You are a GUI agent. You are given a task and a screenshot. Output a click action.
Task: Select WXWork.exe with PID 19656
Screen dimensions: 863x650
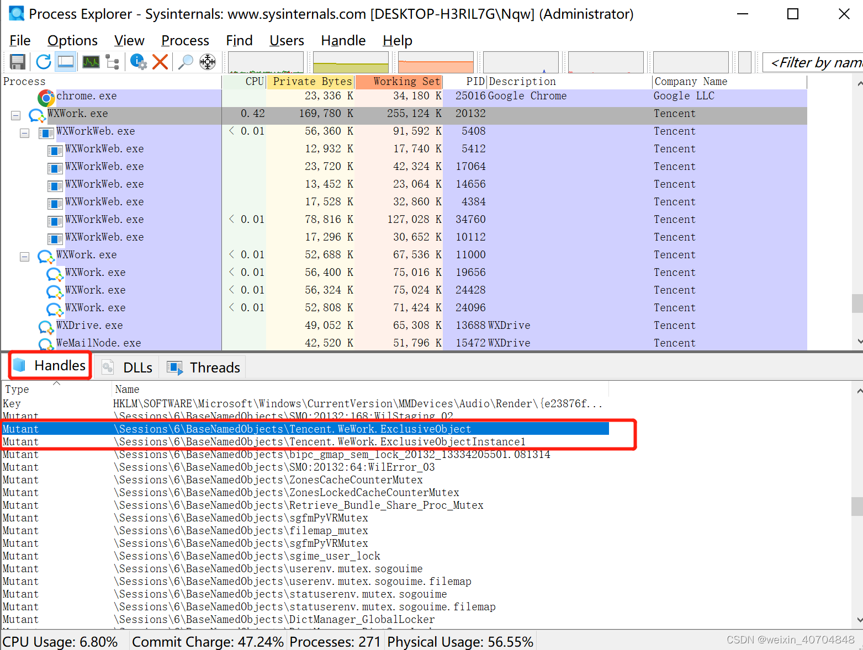404,273
